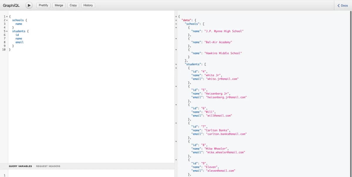Screen dimensions: 352x177
Task: Collapse the students block fold arrow in query editor
Action: [x=7, y=31]
